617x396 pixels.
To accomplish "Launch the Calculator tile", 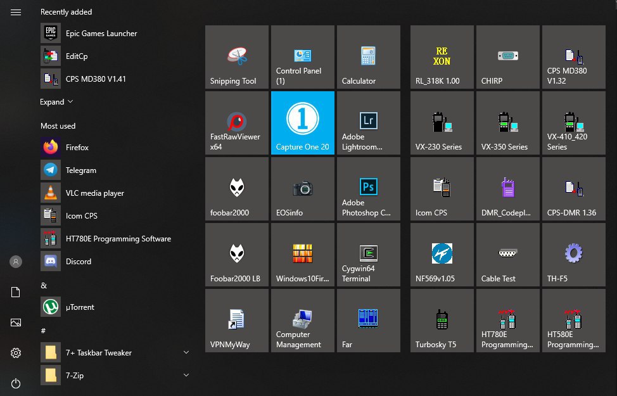I will coord(369,57).
